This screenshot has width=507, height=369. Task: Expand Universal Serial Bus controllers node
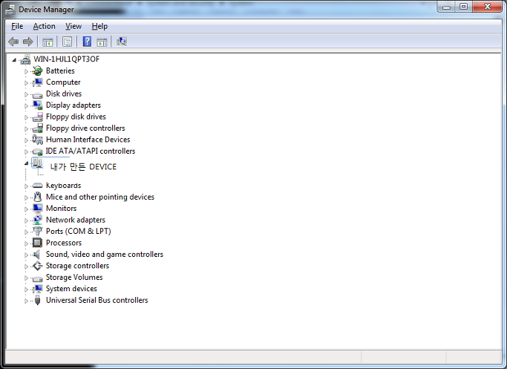(x=26, y=301)
